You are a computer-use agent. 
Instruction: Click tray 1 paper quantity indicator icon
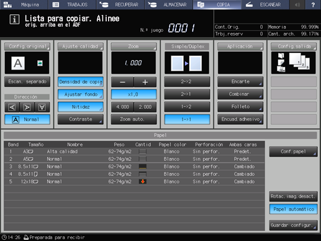[x=143, y=152]
